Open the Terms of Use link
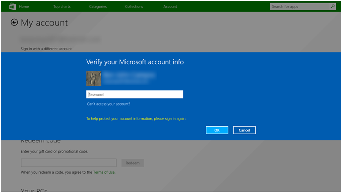The image size is (342, 193). (104, 172)
